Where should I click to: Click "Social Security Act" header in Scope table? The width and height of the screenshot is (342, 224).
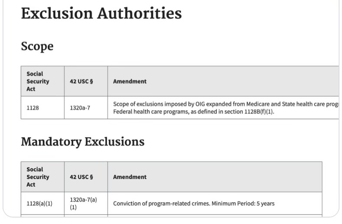38,81
